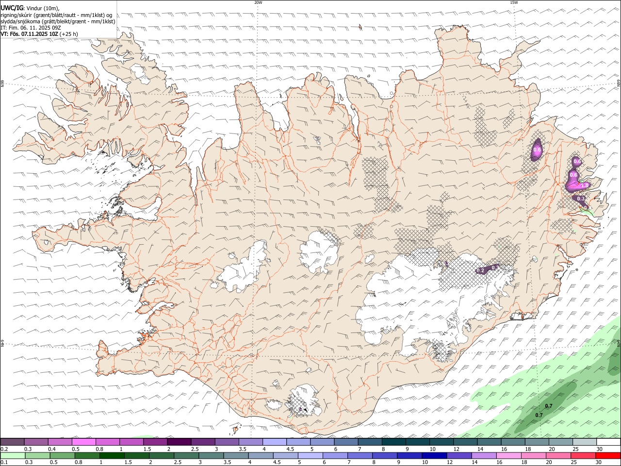The image size is (621, 466).
Task: Pick the darkest purple swatch labeled 2
Action: [179, 442]
